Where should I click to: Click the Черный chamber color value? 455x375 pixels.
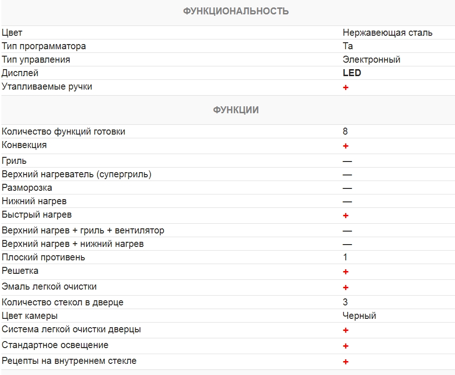359,316
